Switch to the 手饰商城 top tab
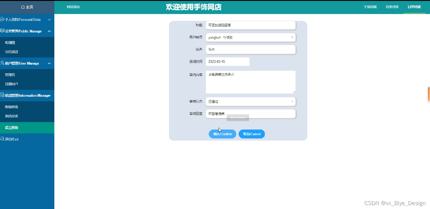 [x=370, y=7]
